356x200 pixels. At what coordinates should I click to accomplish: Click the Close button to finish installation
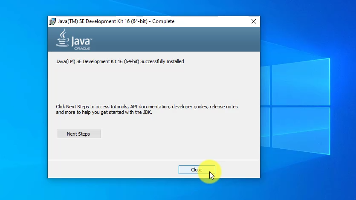[197, 170]
